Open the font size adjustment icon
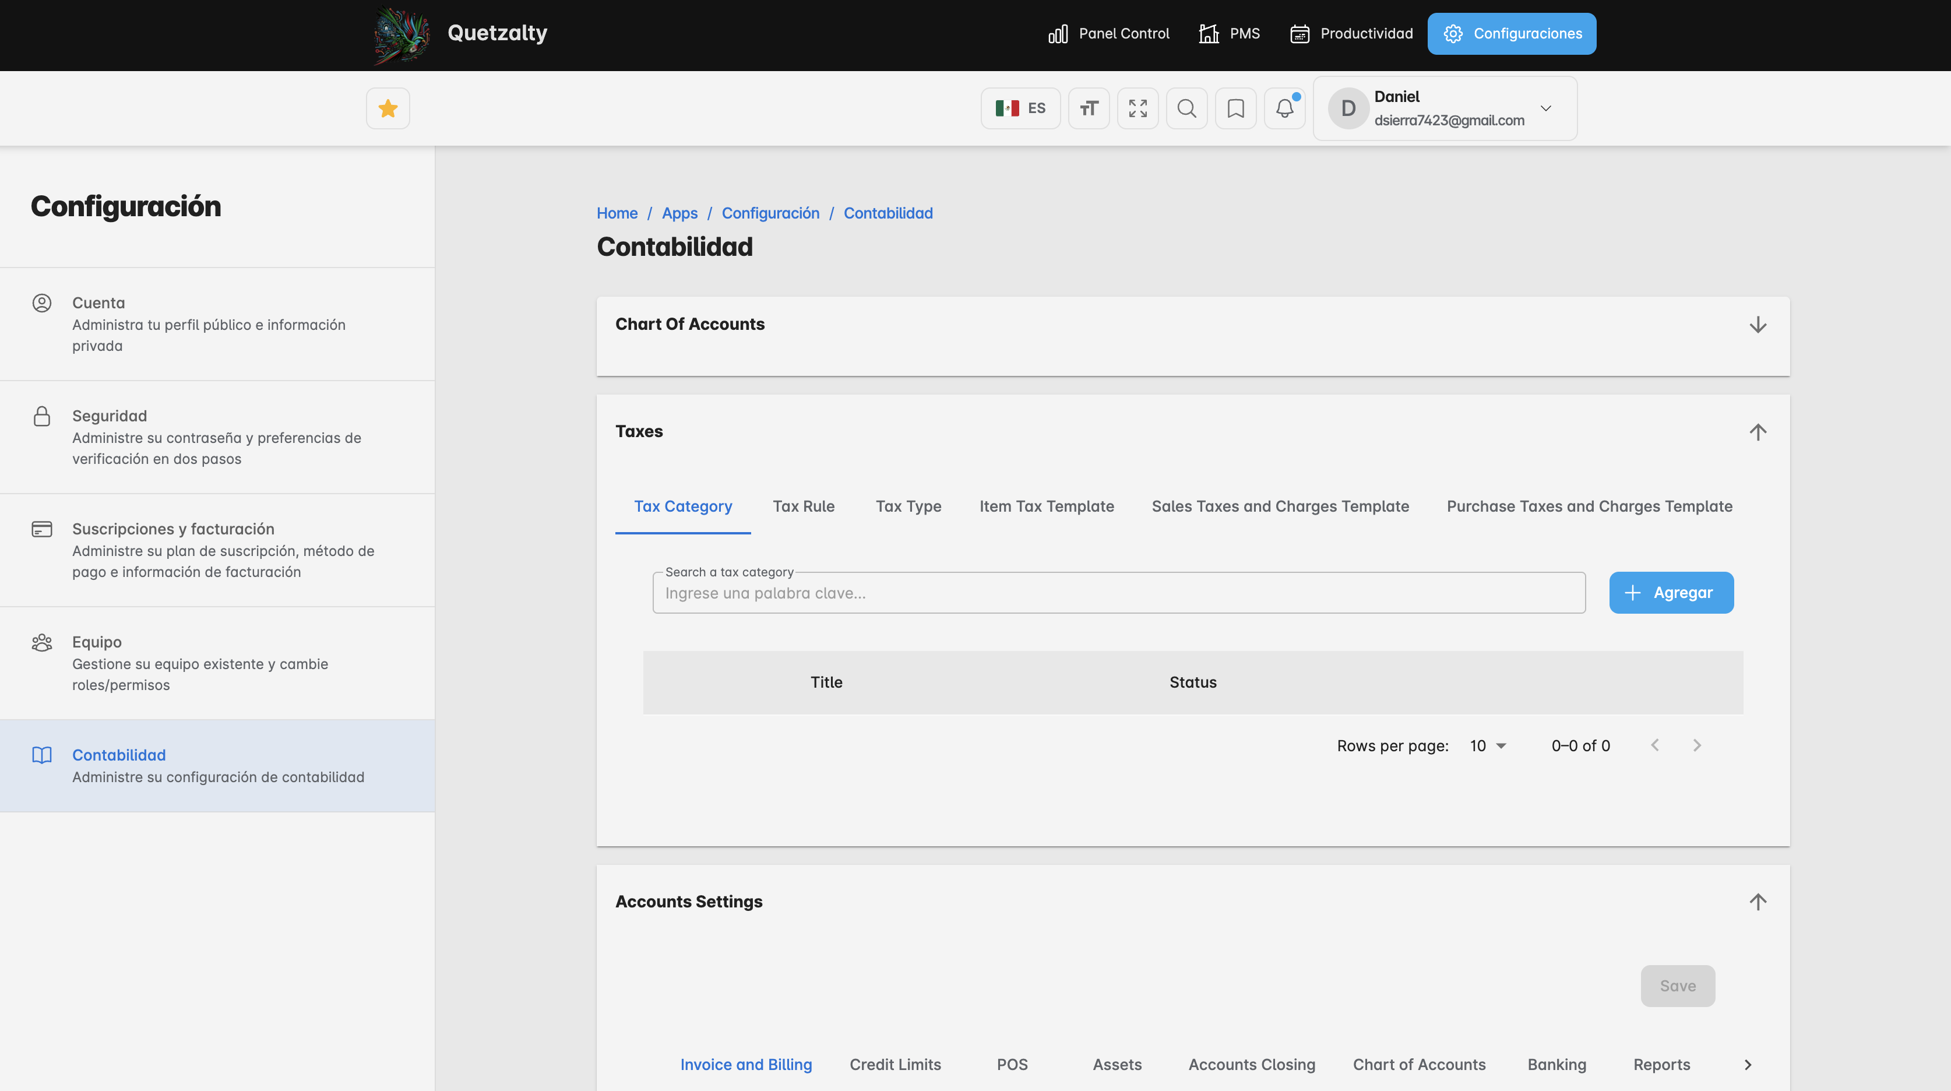 [x=1089, y=108]
